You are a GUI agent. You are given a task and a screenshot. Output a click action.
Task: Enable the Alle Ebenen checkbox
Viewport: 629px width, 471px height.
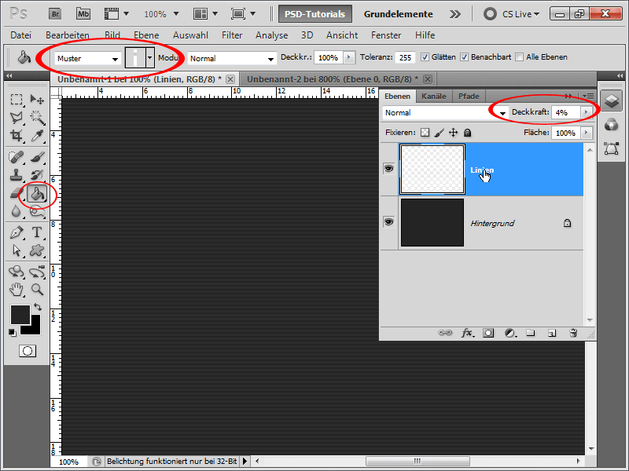[x=520, y=57]
